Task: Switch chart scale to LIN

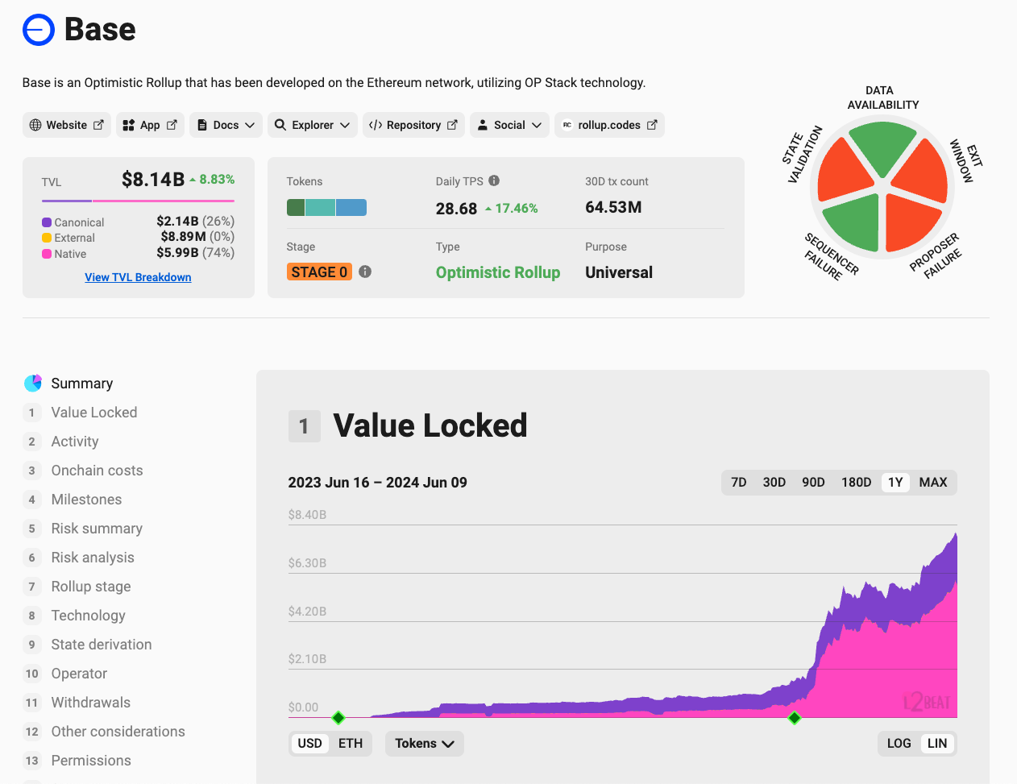Action: (937, 743)
